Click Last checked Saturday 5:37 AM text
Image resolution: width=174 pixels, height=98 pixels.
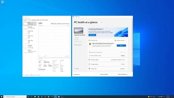pyautogui.click(x=118, y=60)
